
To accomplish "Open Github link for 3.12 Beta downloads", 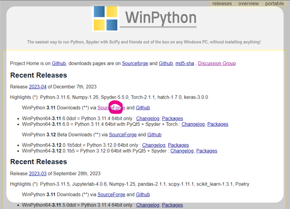I will pyautogui.click(x=154, y=135).
